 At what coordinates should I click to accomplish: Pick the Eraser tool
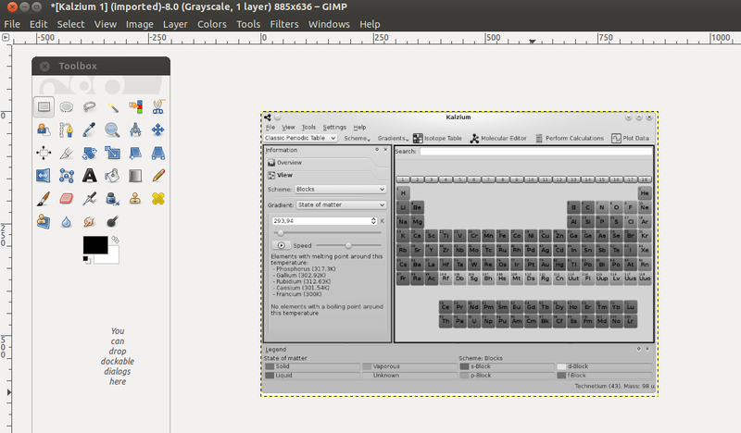[x=66, y=198]
